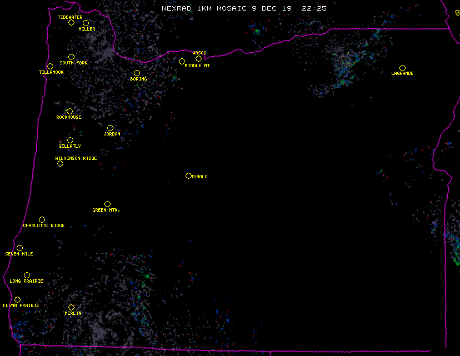The height and width of the screenshot is (356, 460).
Task: Click the Wasco station circle marker
Action: pos(198,58)
